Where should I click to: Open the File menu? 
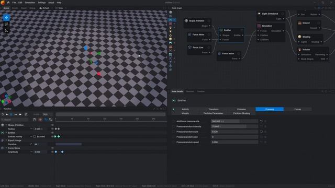pos(14,3)
